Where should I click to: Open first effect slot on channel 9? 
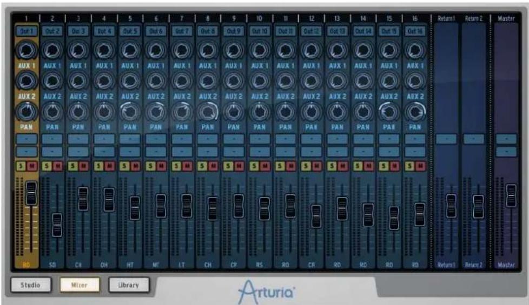coord(234,139)
